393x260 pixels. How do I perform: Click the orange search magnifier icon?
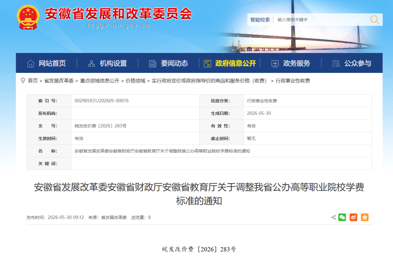(x=374, y=20)
